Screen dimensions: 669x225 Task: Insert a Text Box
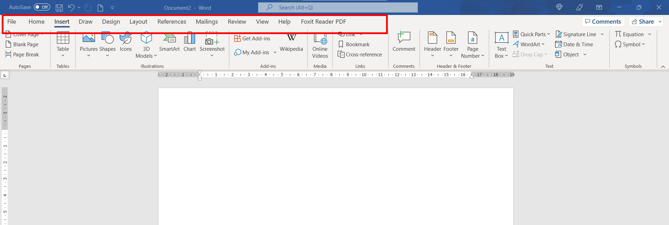point(501,45)
